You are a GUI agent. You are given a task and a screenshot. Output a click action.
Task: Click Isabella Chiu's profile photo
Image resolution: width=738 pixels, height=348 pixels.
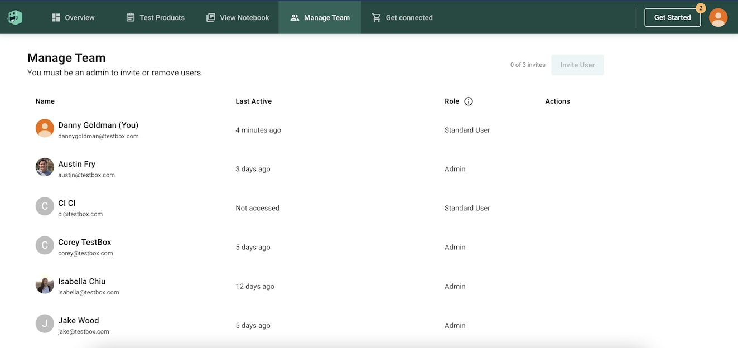click(x=45, y=284)
